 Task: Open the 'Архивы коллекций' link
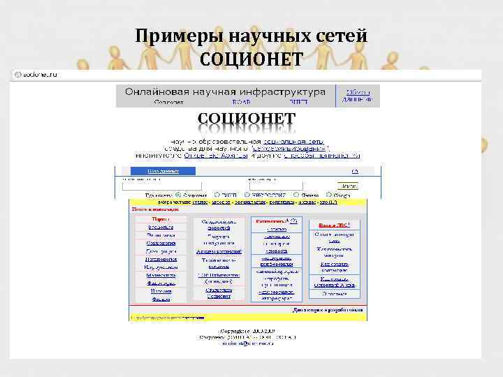coord(219,251)
